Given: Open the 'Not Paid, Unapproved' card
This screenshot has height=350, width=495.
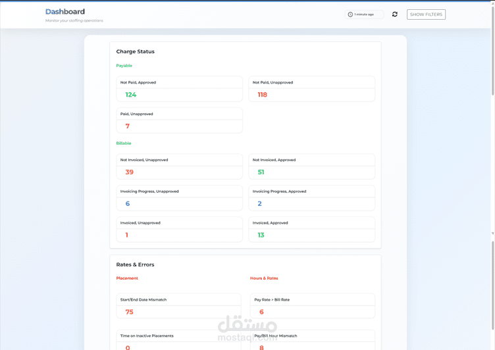Looking at the screenshot, I should click(x=311, y=89).
